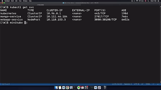The height and width of the screenshot is (90, 161).
Task: Click cluster IP 10.111.46.184
Action: click(57, 16)
